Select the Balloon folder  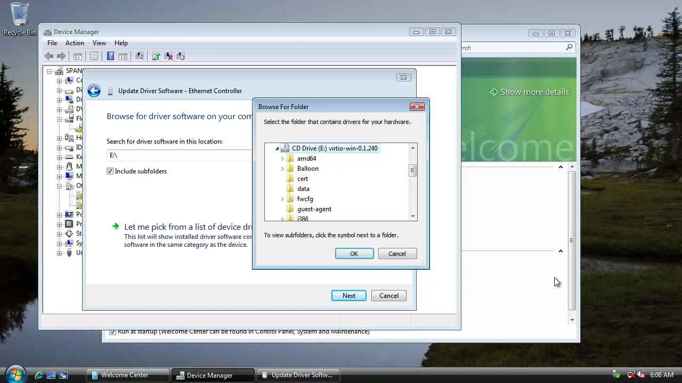click(x=308, y=169)
